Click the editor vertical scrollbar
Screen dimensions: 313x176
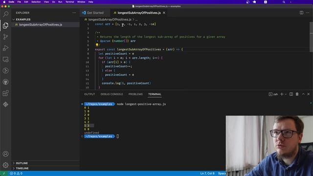tap(311, 37)
